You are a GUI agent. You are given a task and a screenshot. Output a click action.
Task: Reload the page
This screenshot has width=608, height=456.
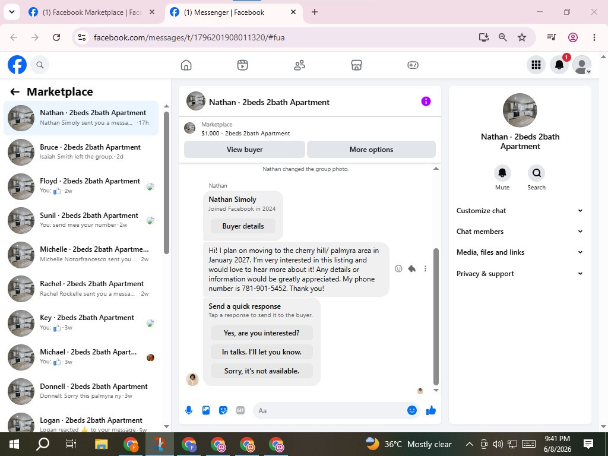click(x=56, y=37)
